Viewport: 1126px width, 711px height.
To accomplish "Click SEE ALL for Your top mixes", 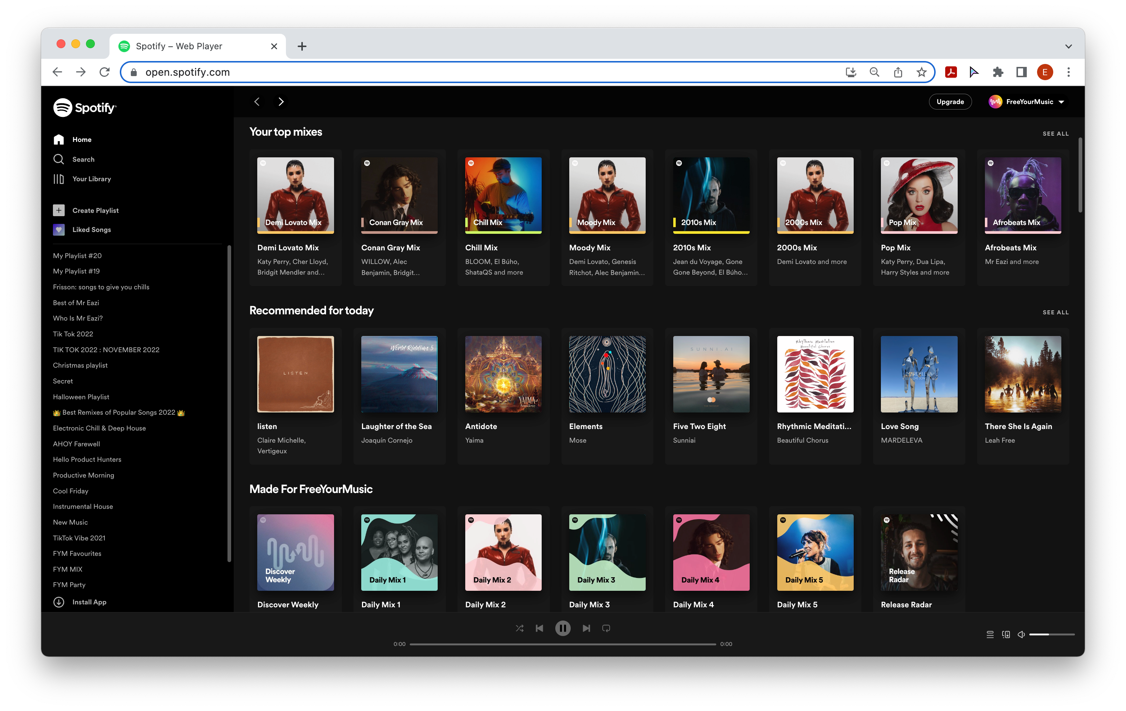I will click(1055, 134).
